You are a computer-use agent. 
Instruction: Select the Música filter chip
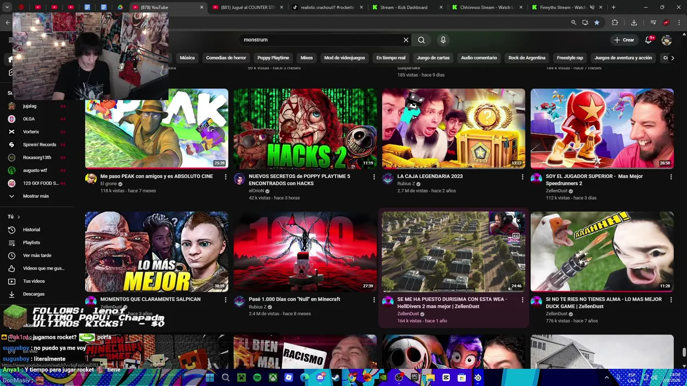(x=187, y=58)
